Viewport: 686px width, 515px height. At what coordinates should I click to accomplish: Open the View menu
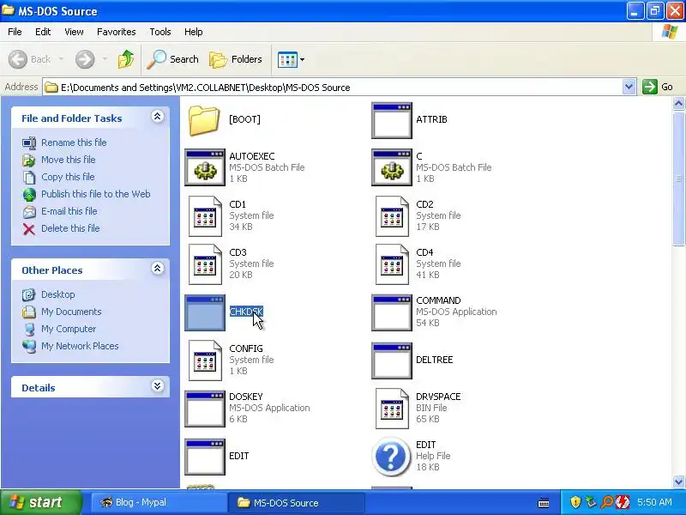point(74,32)
